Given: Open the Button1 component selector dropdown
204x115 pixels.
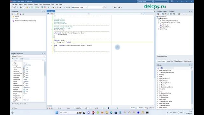Looking at the screenshot, I should click(45, 56).
